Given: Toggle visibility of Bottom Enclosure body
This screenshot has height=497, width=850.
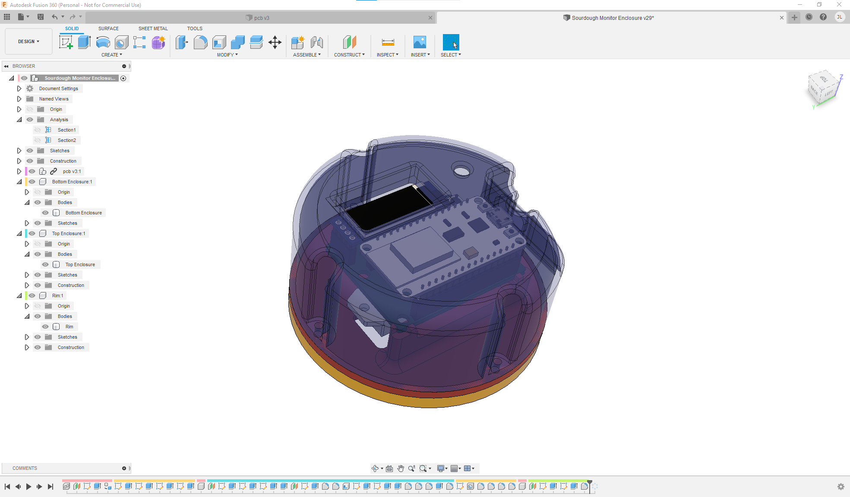Looking at the screenshot, I should pos(46,212).
